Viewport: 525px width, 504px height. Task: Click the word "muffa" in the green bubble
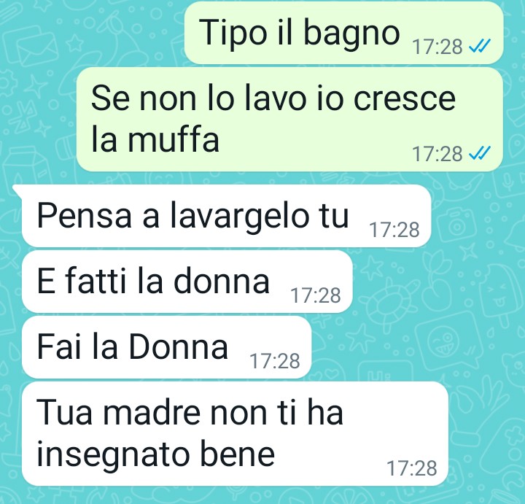[x=174, y=139]
